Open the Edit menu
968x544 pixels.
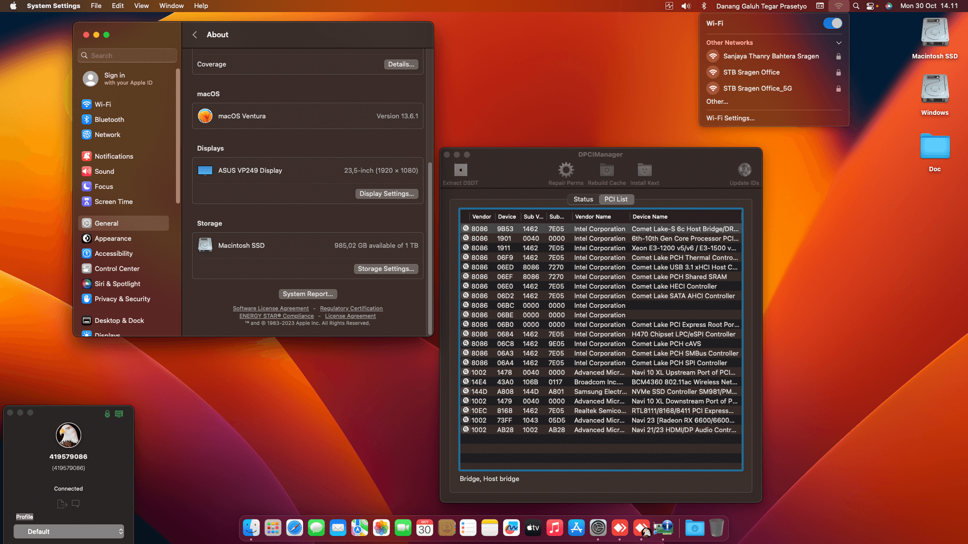click(117, 6)
